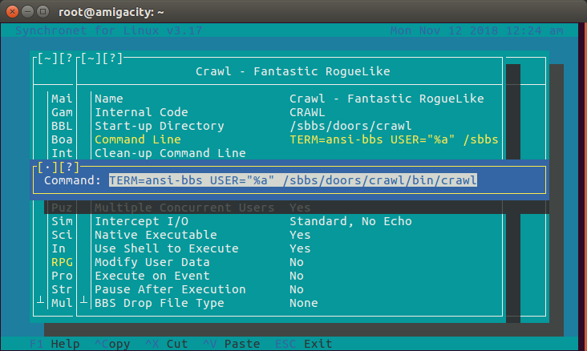The width and height of the screenshot is (587, 351).
Task: Maximize the terminal window
Action: point(43,11)
